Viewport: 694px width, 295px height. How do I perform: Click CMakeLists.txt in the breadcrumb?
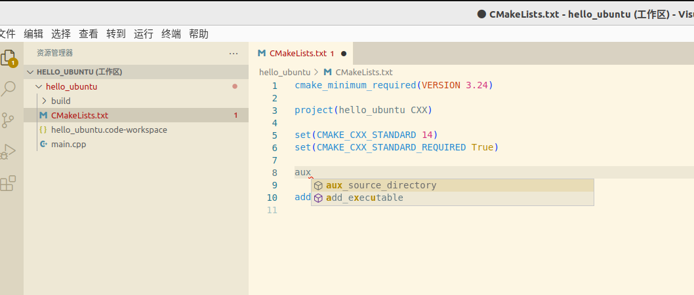(364, 72)
